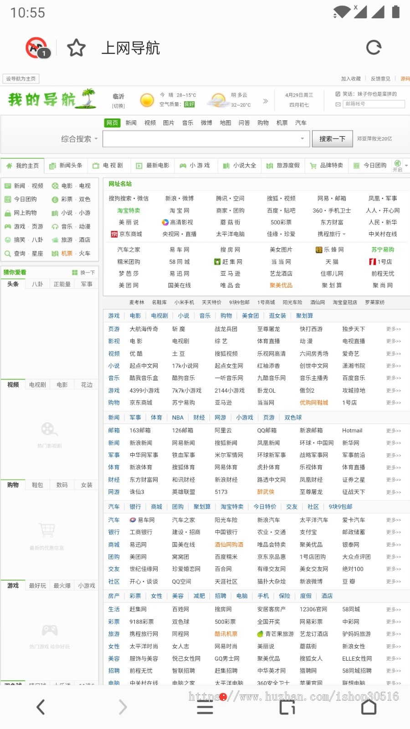
Task: Expand the weather forecast double-chevron
Action: click(266, 101)
